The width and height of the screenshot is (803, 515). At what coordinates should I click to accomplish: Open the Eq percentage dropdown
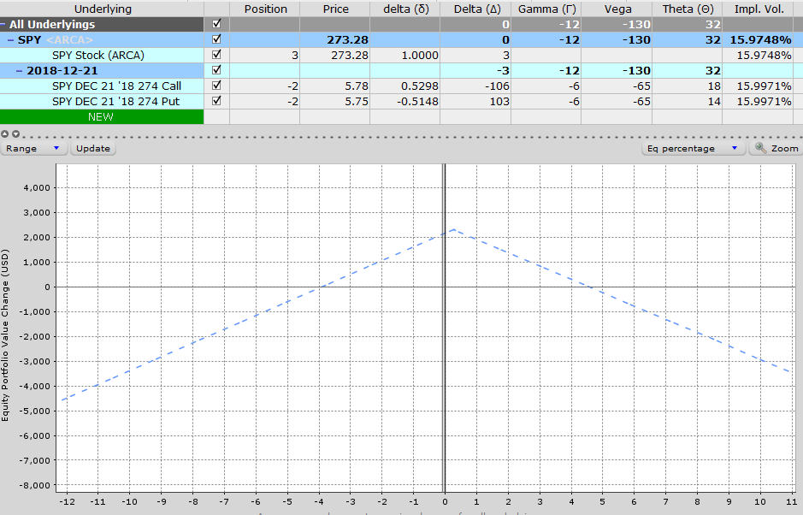click(x=693, y=148)
